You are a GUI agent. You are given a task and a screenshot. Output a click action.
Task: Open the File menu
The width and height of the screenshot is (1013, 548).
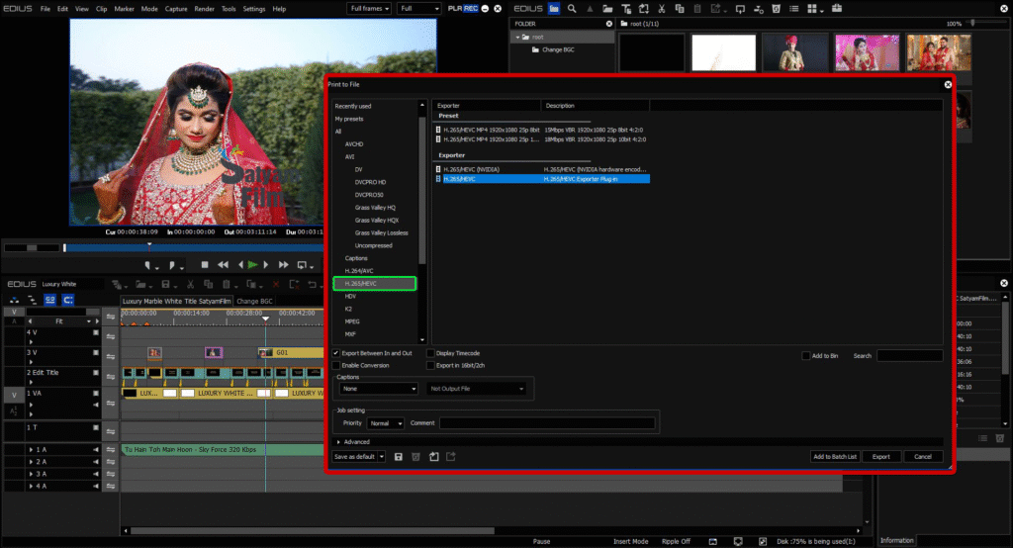[46, 9]
